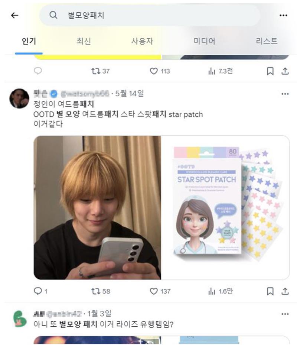Open the menu of the 1월 3일 post

[x=285, y=314]
